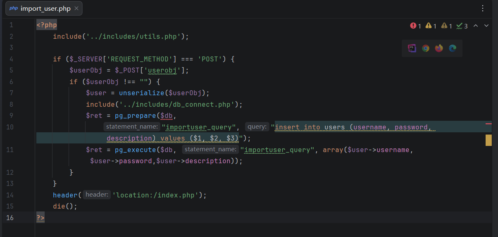This screenshot has width=498, height=237.
Task: Jump to next highlighted problem arrow
Action: (x=486, y=26)
